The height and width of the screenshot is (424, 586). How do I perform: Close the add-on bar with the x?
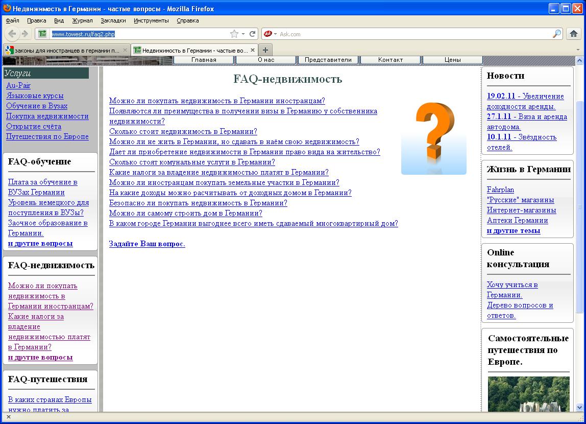tap(9, 417)
